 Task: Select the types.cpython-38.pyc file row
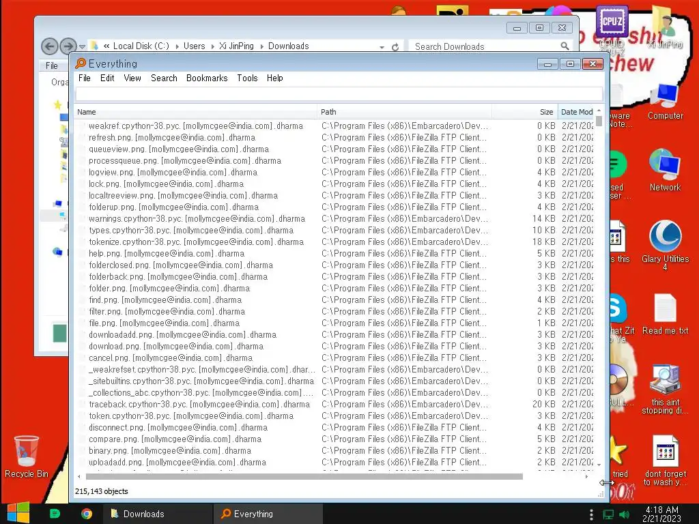coord(334,231)
